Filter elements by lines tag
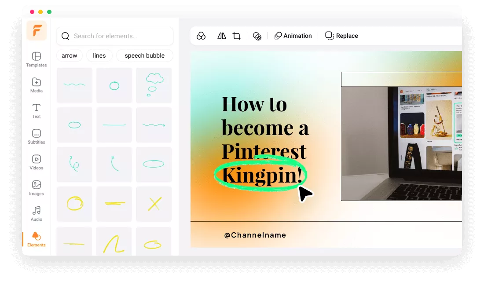The image size is (484, 282). [x=99, y=55]
